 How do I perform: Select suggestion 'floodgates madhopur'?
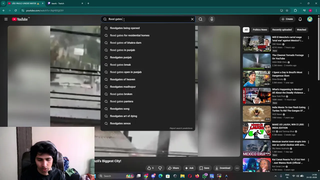click(x=148, y=87)
